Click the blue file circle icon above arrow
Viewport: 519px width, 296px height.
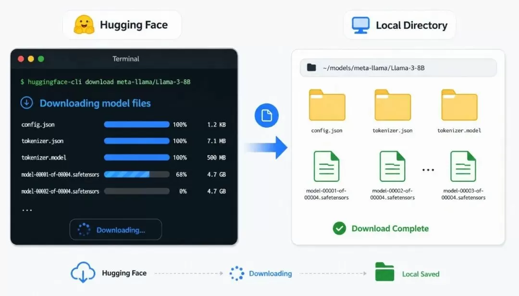coord(266,116)
